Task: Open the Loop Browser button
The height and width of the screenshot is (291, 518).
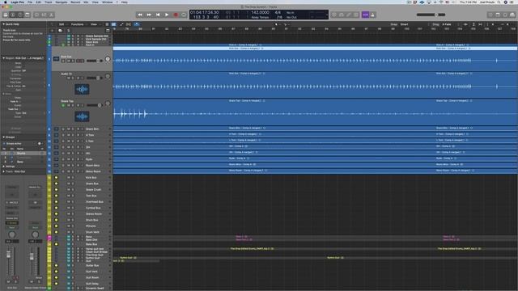Action: [505, 15]
